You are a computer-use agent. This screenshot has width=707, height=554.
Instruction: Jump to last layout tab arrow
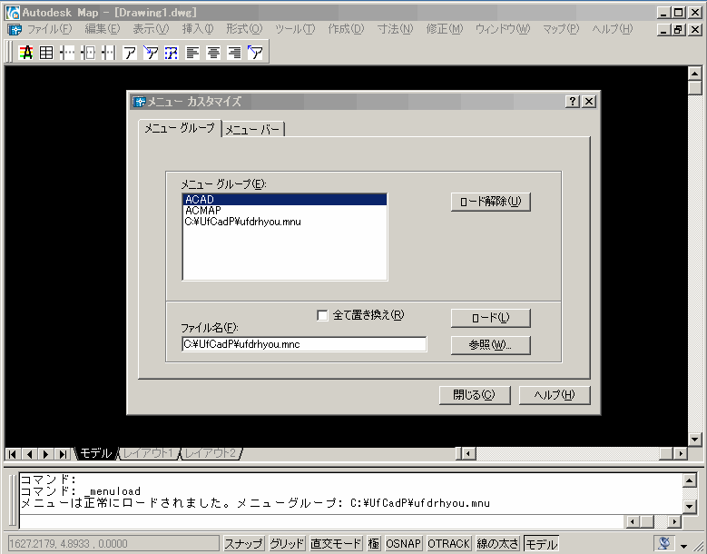coord(64,454)
